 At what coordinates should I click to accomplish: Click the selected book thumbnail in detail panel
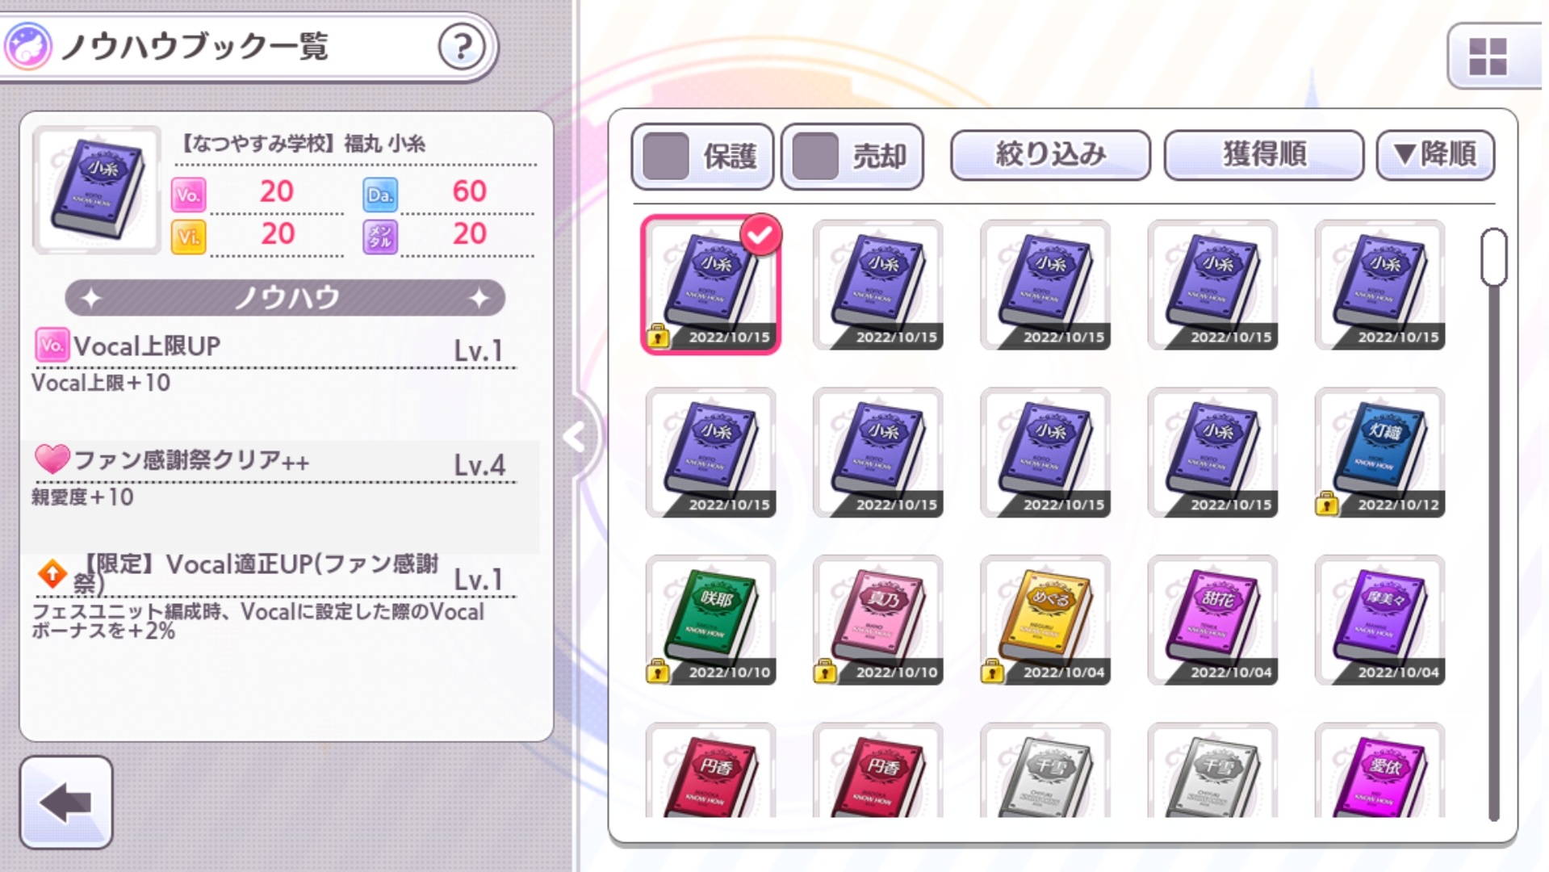point(97,191)
